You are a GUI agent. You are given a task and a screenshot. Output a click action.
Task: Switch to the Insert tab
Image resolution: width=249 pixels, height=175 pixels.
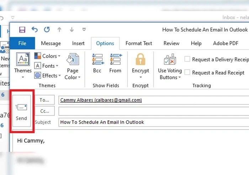coord(78,43)
